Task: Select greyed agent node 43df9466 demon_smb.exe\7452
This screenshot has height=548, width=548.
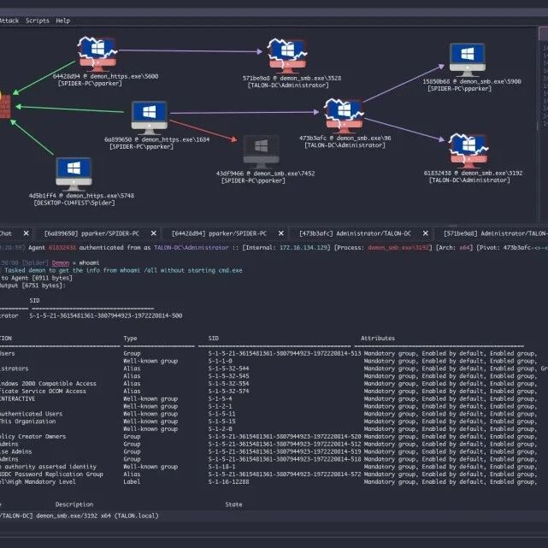Action: [x=261, y=152]
